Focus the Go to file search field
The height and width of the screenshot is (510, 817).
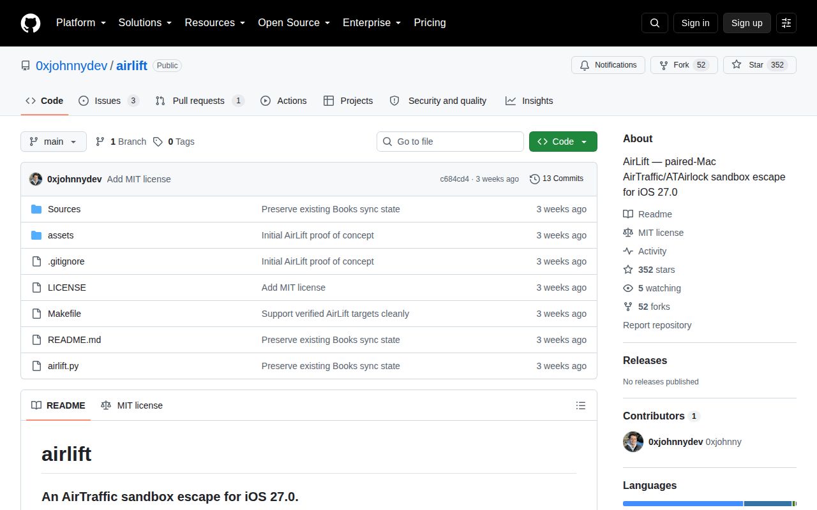(450, 142)
